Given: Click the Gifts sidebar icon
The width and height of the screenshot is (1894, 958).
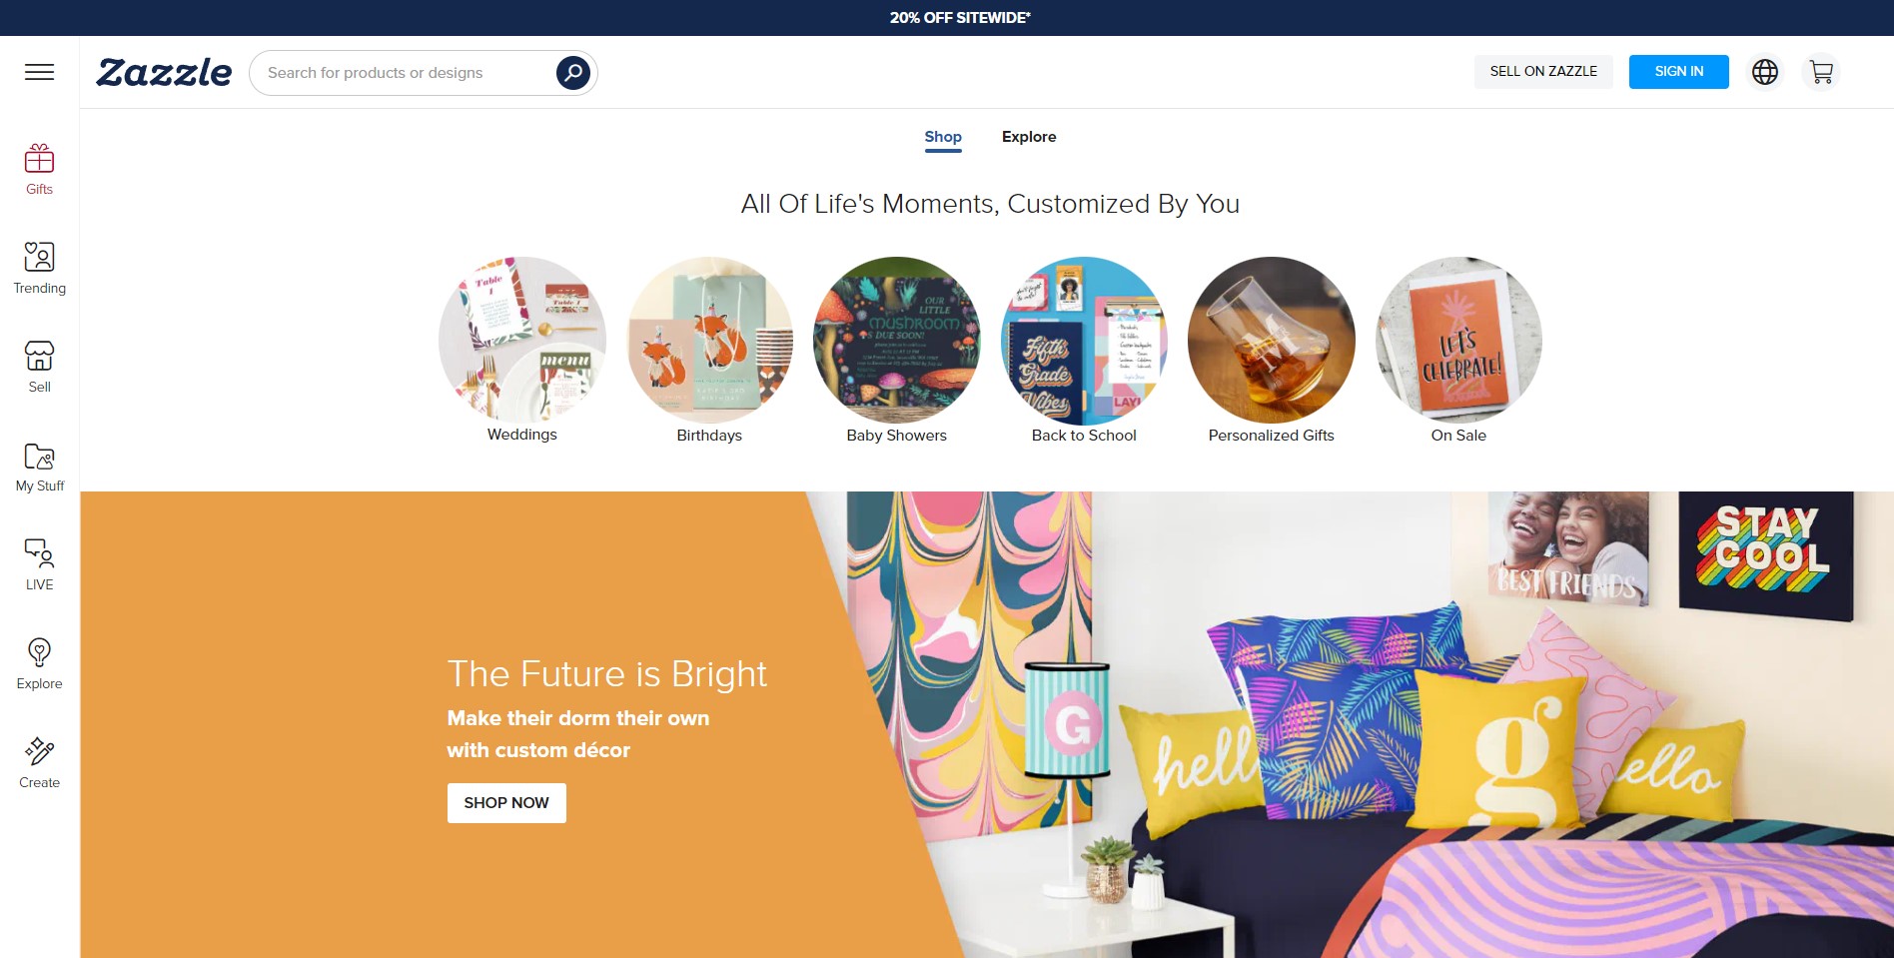Looking at the screenshot, I should pyautogui.click(x=39, y=158).
